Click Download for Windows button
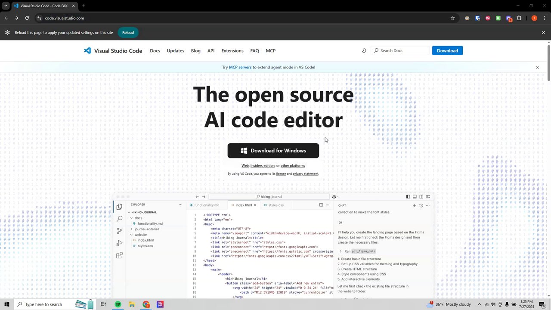This screenshot has width=551, height=310. coord(273,151)
